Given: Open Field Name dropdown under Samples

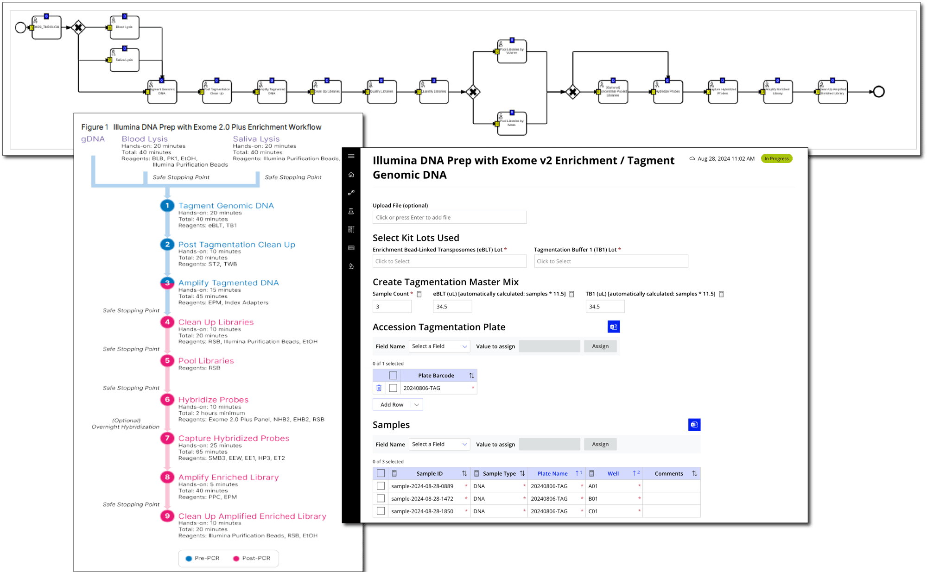Looking at the screenshot, I should click(439, 444).
